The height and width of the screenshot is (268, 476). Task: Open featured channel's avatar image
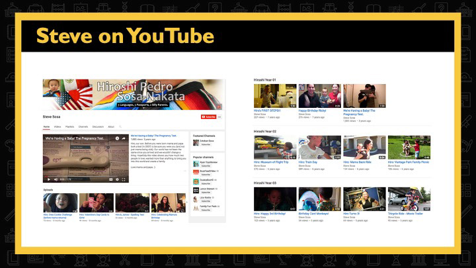pyautogui.click(x=196, y=142)
